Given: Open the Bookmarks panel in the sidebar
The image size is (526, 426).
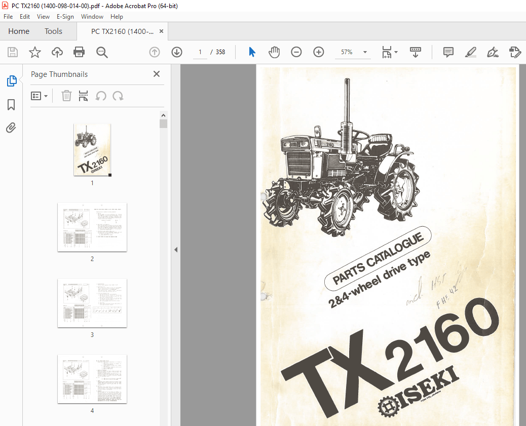Looking at the screenshot, I should tap(11, 104).
